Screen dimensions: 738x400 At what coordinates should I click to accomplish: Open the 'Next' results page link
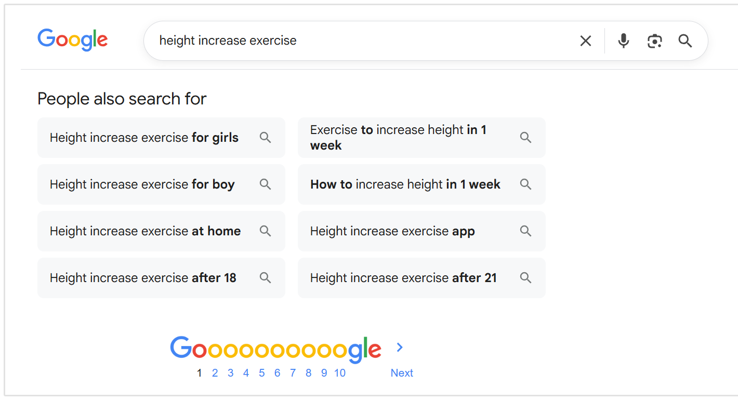pyautogui.click(x=402, y=372)
